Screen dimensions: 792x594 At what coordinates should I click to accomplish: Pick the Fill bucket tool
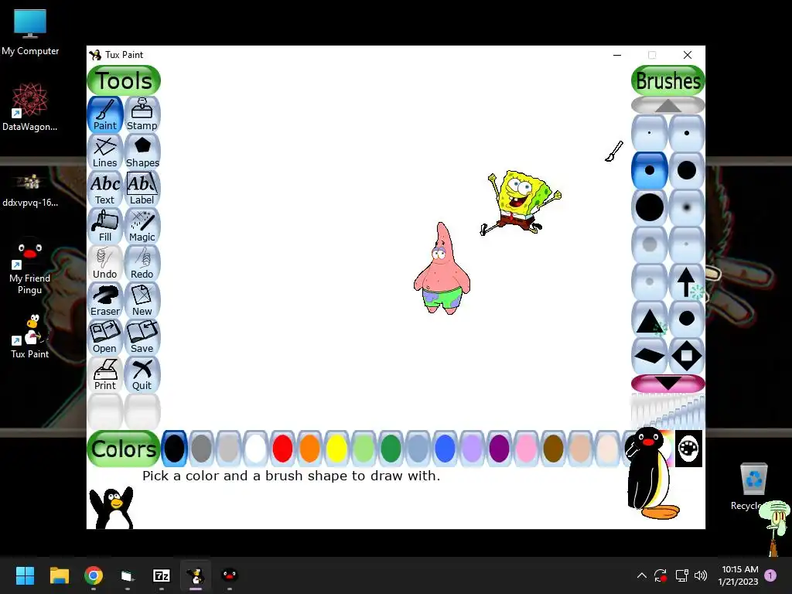[x=105, y=226]
